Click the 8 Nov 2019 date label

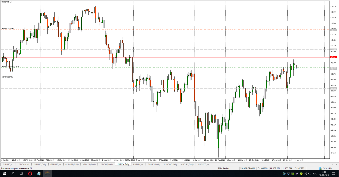pyautogui.click(x=299, y=160)
